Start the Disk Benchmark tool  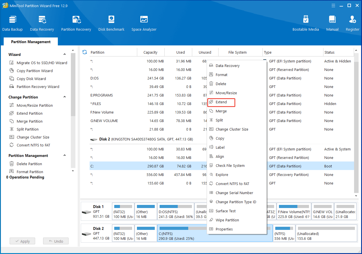coord(111,23)
